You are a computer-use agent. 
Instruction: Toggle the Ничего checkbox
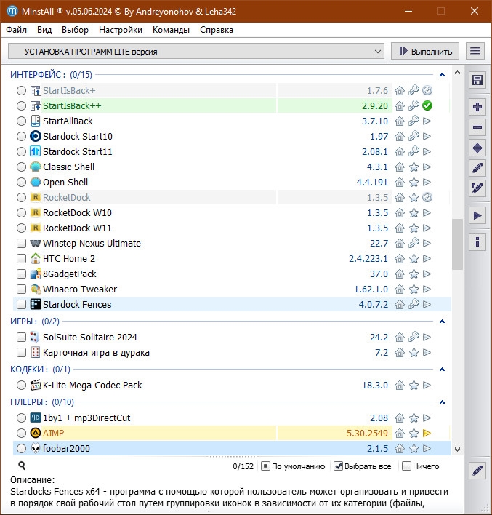[x=406, y=466]
